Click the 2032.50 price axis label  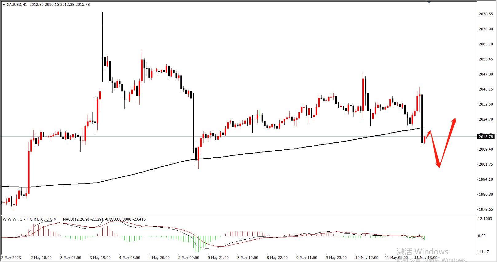tap(486, 104)
